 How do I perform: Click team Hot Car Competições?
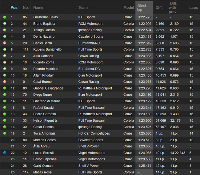pyautogui.click(x=94, y=133)
